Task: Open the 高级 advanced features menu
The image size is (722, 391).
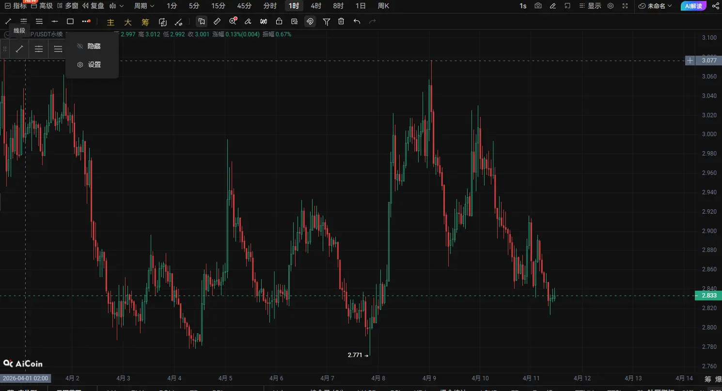Action: pos(42,6)
